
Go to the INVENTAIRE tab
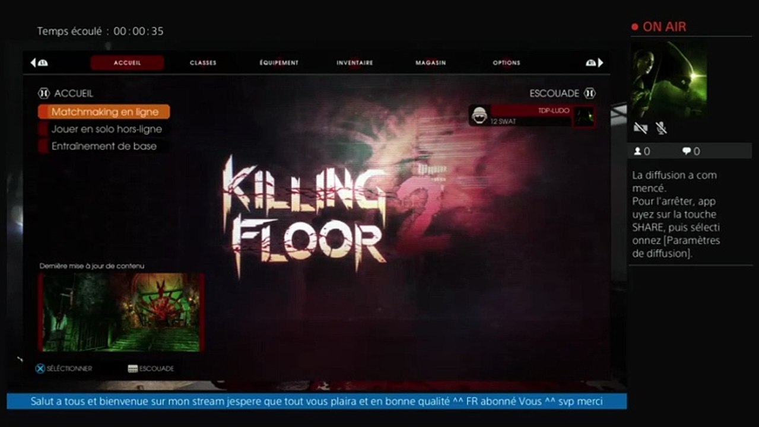click(x=355, y=63)
